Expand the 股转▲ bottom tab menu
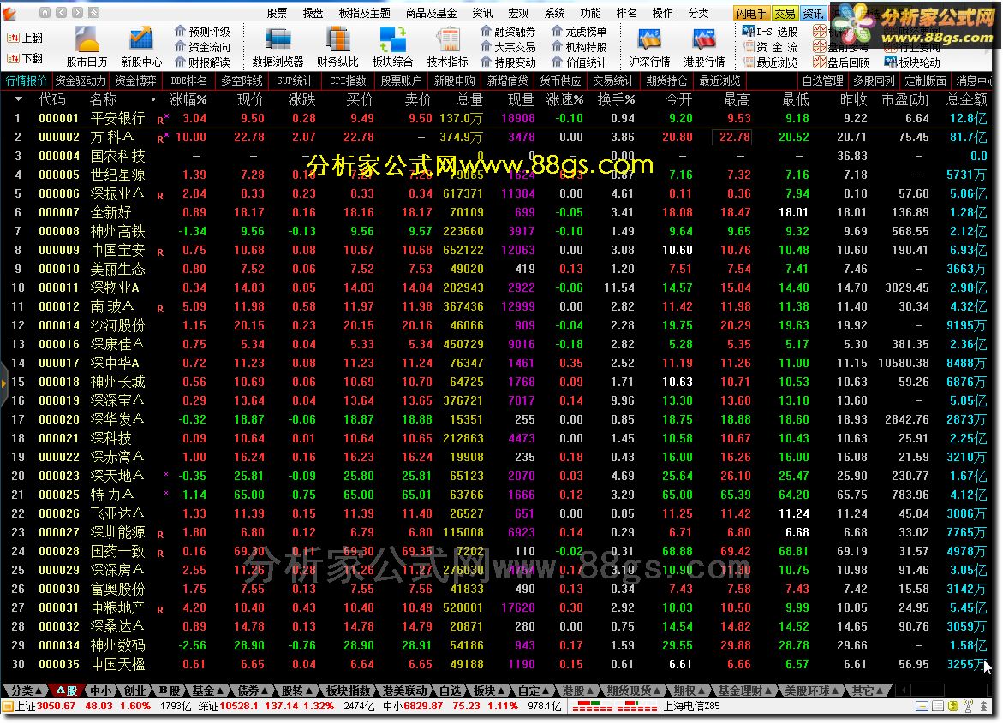This screenshot has height=723, width=1003. pos(296,690)
